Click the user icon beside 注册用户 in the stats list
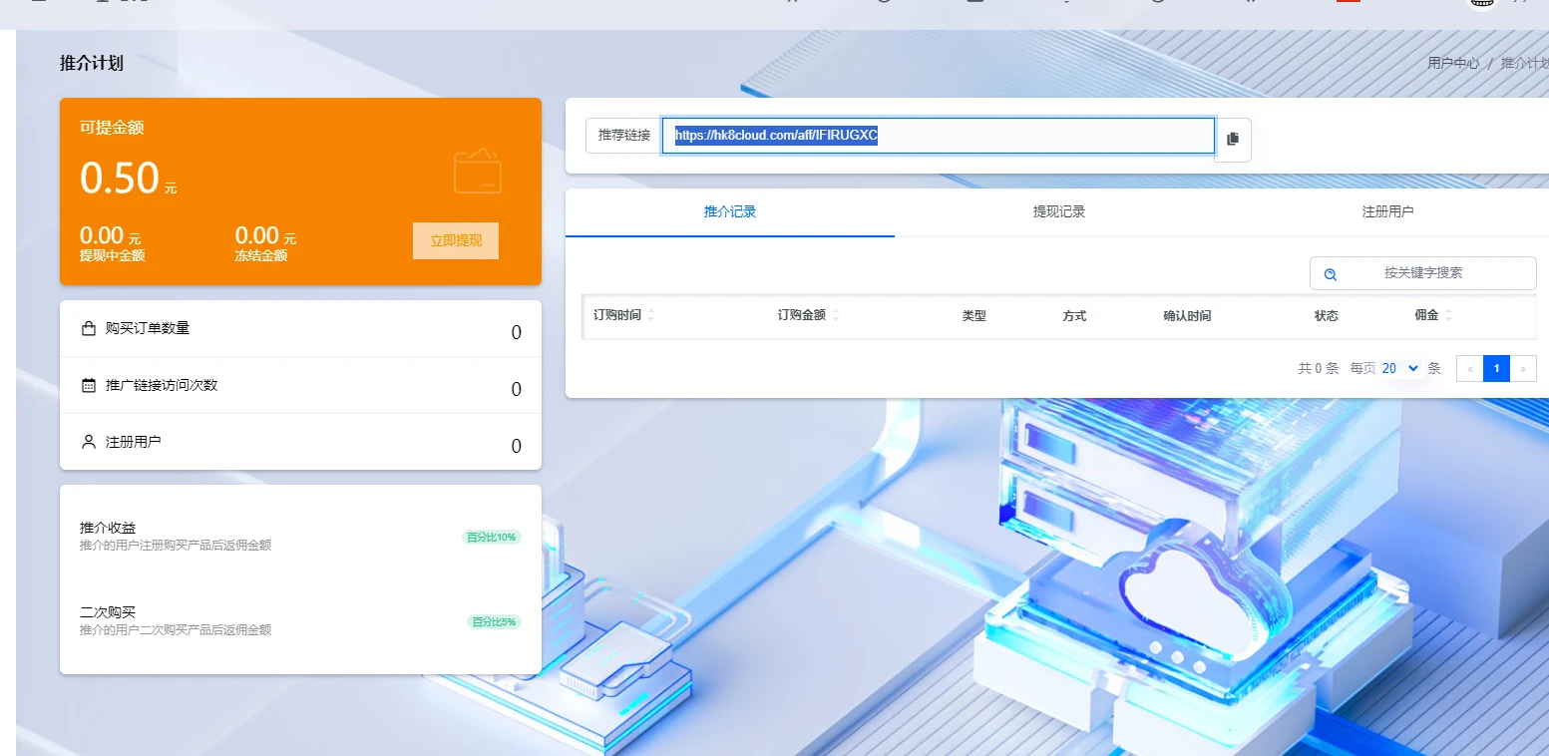The width and height of the screenshot is (1549, 756). coord(89,442)
